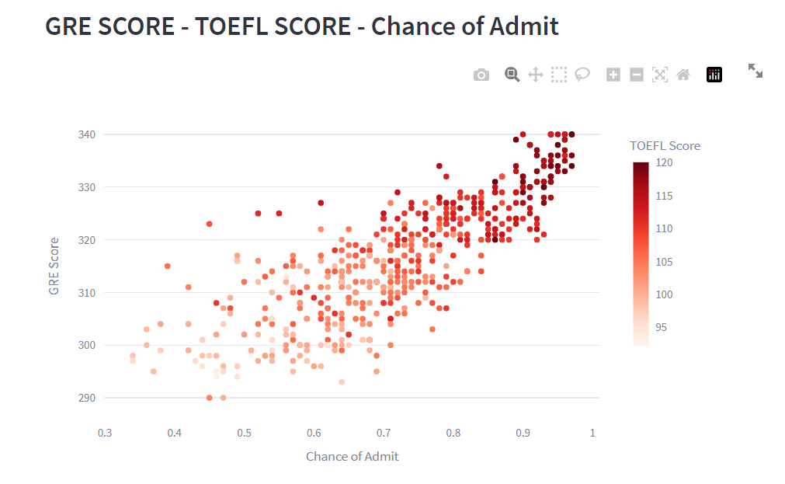Click the Autoscale icon
Screen dimensions: 785x484
[659, 74]
